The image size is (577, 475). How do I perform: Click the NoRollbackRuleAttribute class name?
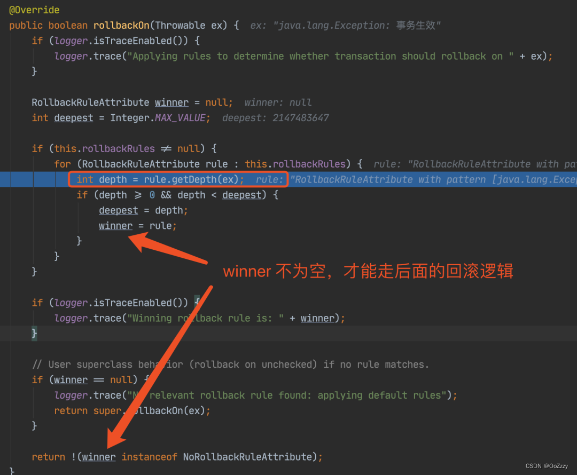tap(248, 457)
